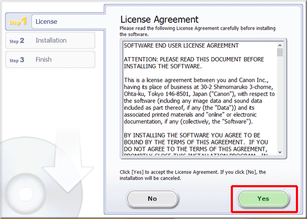Click the yellow Step 1 badge
The width and height of the screenshot is (307, 219).
click(18, 22)
